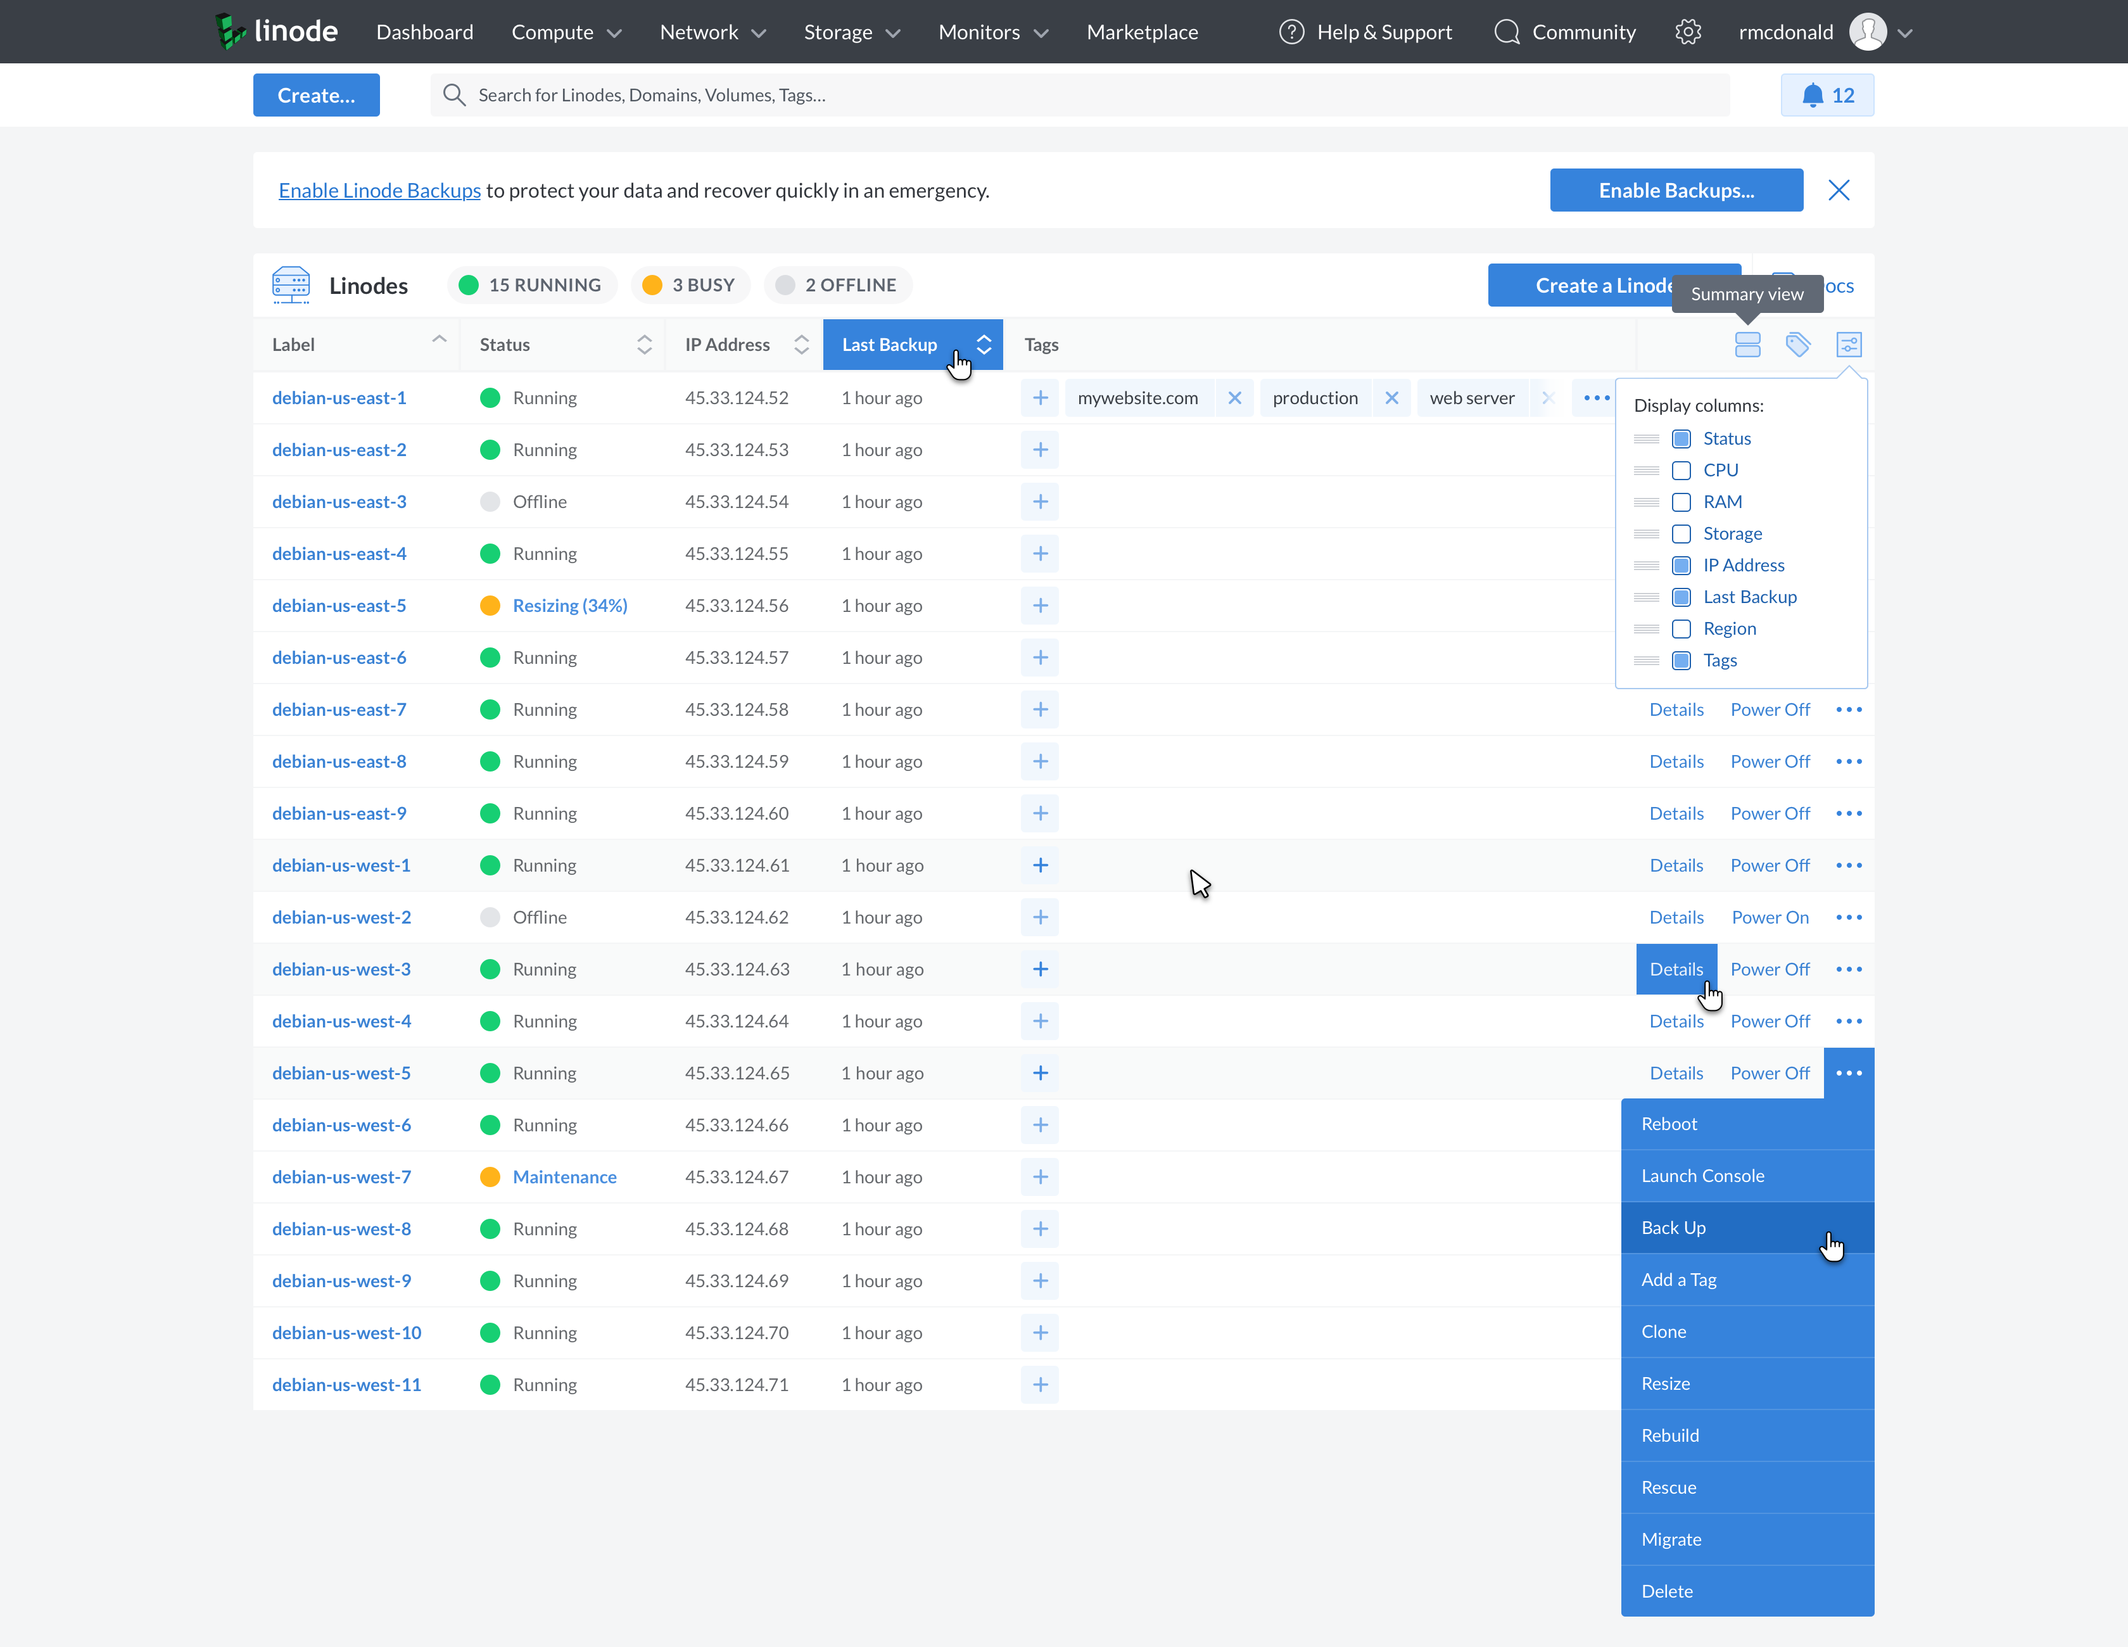Click the Enable Backups... button
The width and height of the screenshot is (2128, 1647).
click(x=1676, y=190)
